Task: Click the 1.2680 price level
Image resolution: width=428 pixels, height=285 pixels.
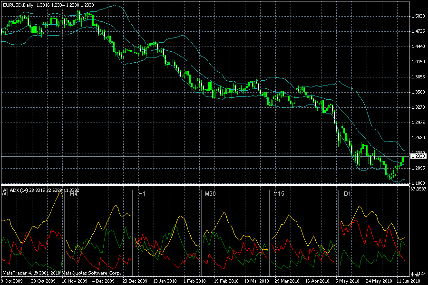Action: (418, 138)
